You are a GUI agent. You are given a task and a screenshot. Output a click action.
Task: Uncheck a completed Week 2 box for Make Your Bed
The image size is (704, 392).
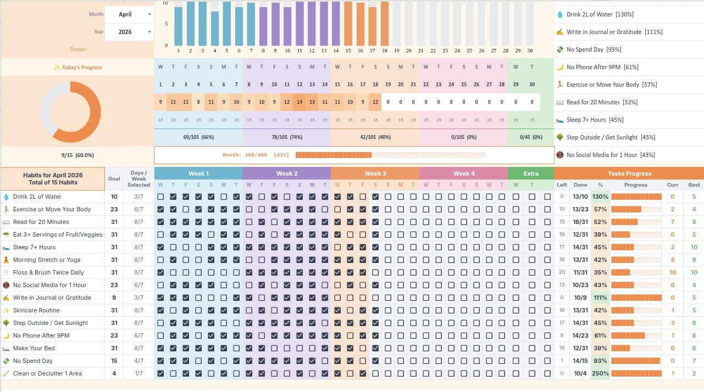249,348
